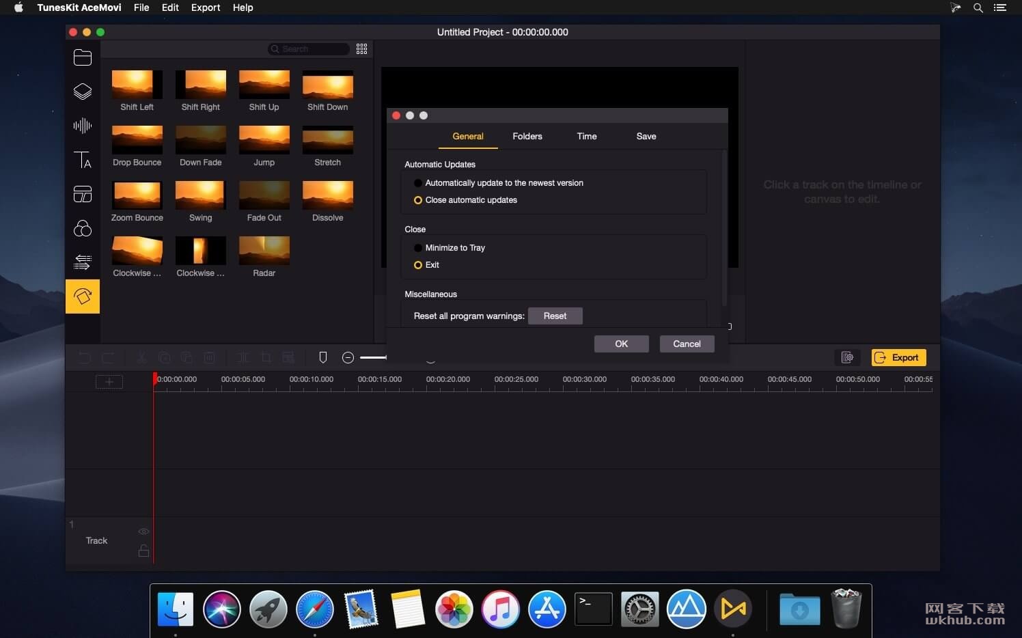Click the preferences dialog scrollbar
The image size is (1022, 638).
(x=724, y=227)
